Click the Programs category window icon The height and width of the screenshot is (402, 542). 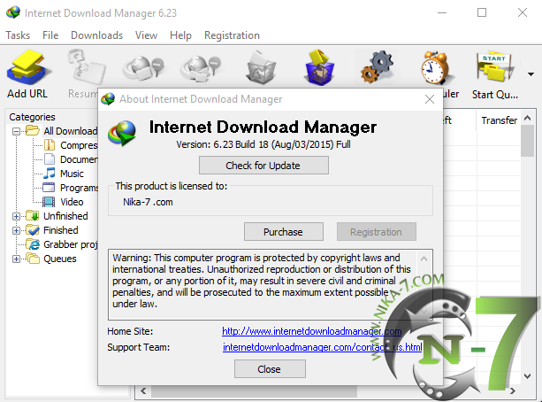(49, 188)
